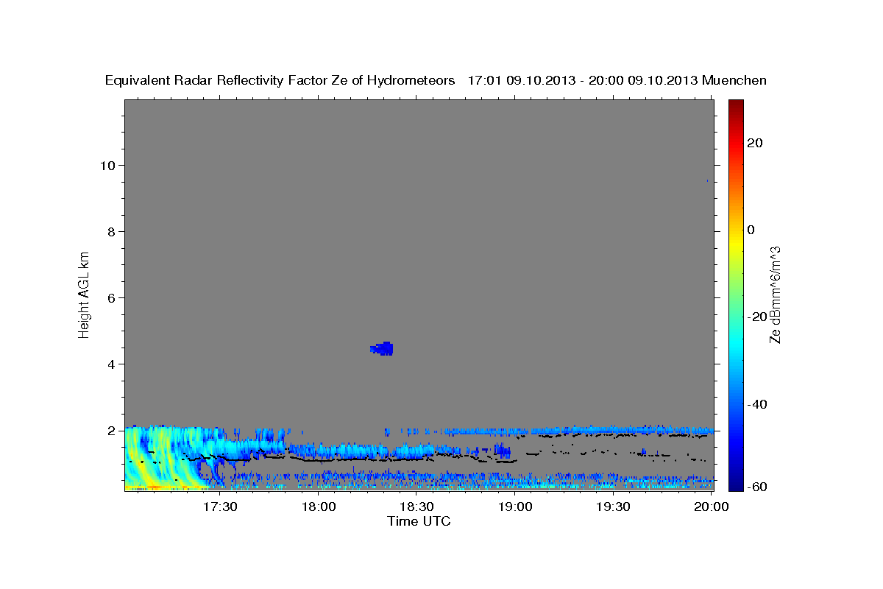Click the dark red top of the colorbar
This screenshot has width=883, height=589.
(736, 105)
